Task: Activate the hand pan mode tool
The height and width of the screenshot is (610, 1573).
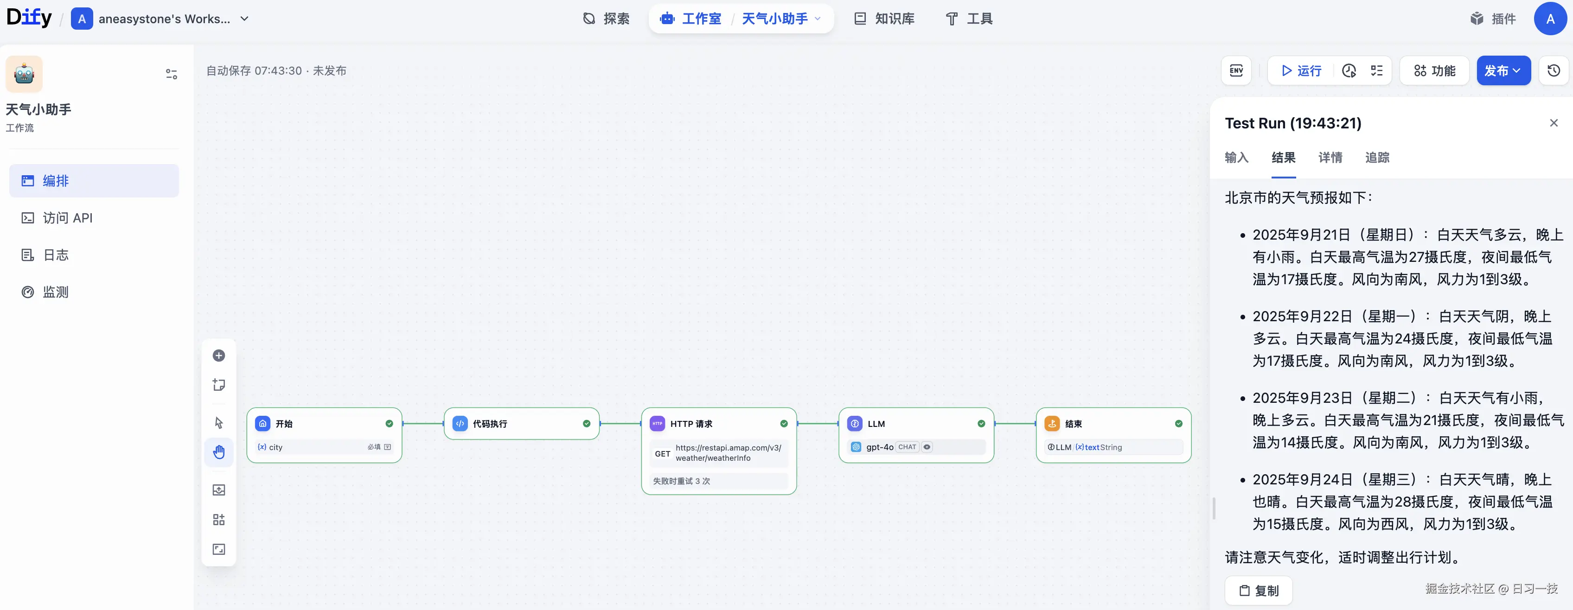Action: 218,452
